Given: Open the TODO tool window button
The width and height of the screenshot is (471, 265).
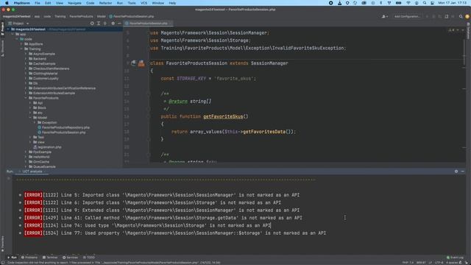Looking at the screenshot, I should pyautogui.click(x=88, y=258).
